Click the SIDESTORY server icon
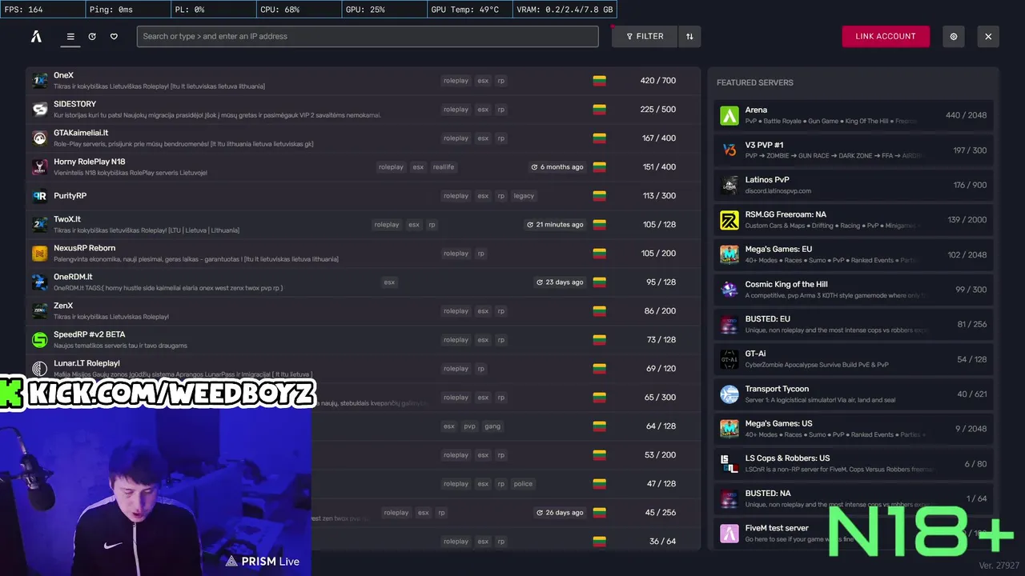 point(39,109)
